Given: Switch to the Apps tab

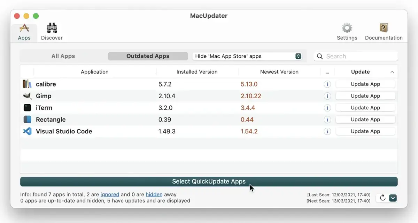Looking at the screenshot, I should tap(24, 31).
